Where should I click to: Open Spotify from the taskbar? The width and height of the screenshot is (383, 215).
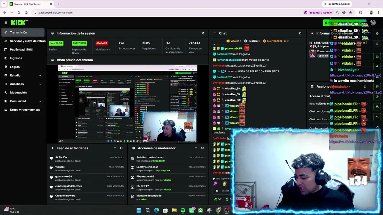(183, 211)
